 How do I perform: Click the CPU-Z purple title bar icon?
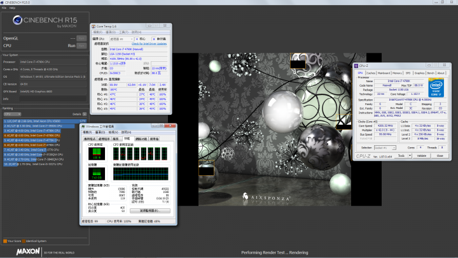point(356,66)
